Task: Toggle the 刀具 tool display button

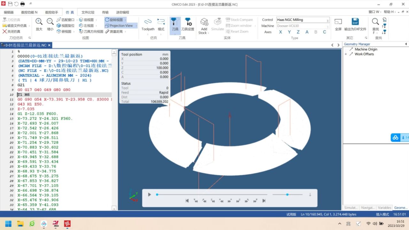Action: coord(175,25)
